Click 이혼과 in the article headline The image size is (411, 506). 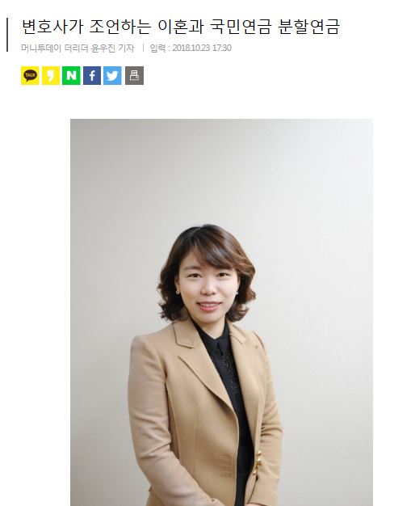(x=181, y=27)
